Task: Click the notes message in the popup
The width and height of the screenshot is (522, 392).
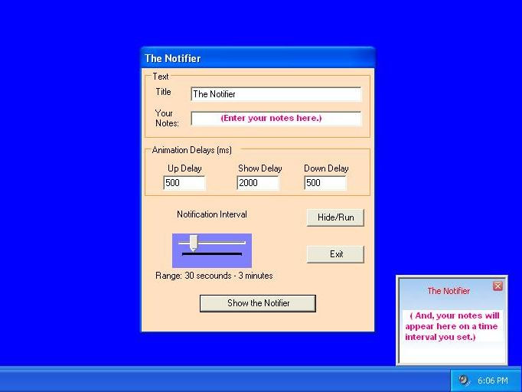Action: pos(452,326)
